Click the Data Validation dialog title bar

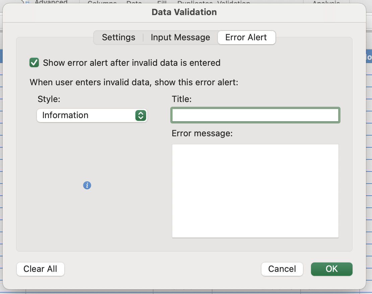click(x=184, y=12)
